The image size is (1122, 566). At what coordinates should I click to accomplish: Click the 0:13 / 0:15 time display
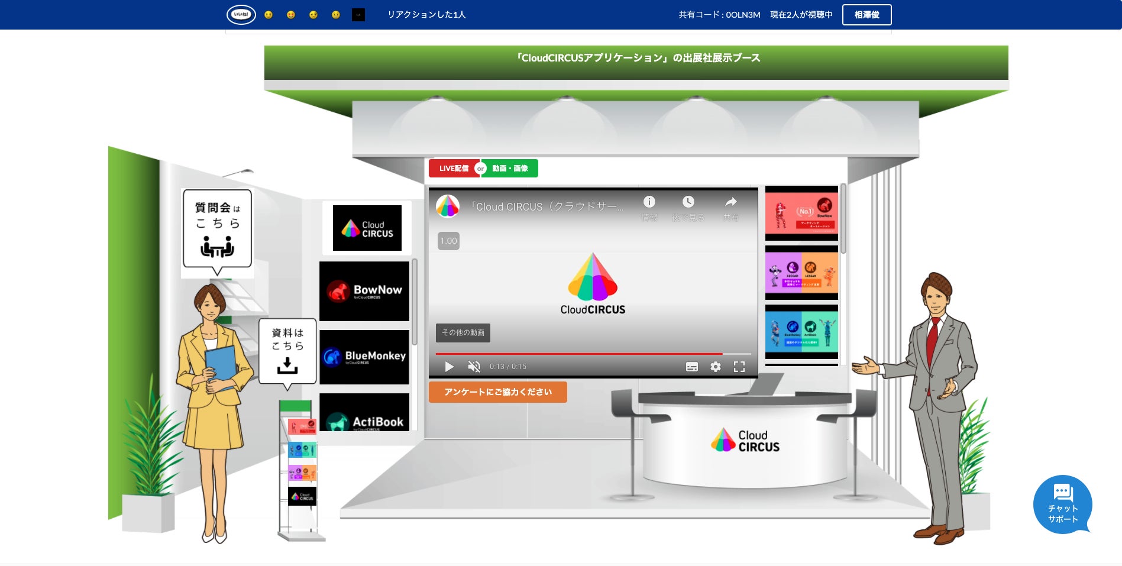point(508,367)
